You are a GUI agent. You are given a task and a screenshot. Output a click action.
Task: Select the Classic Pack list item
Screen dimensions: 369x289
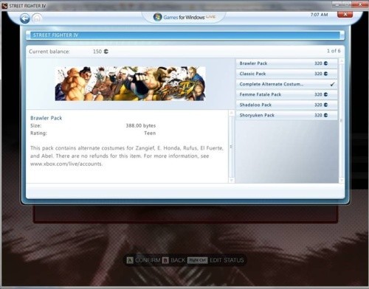[287, 74]
